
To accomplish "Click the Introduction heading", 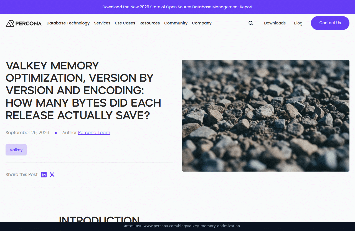I will [x=99, y=219].
